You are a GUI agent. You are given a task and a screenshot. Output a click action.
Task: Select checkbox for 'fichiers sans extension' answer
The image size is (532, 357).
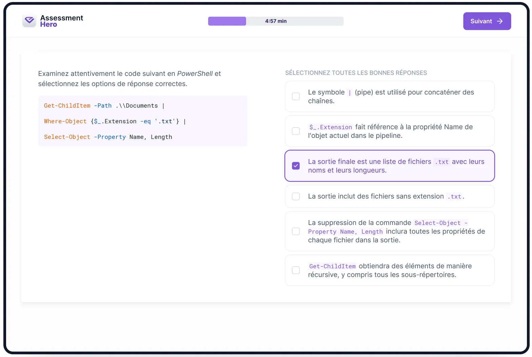click(x=296, y=196)
